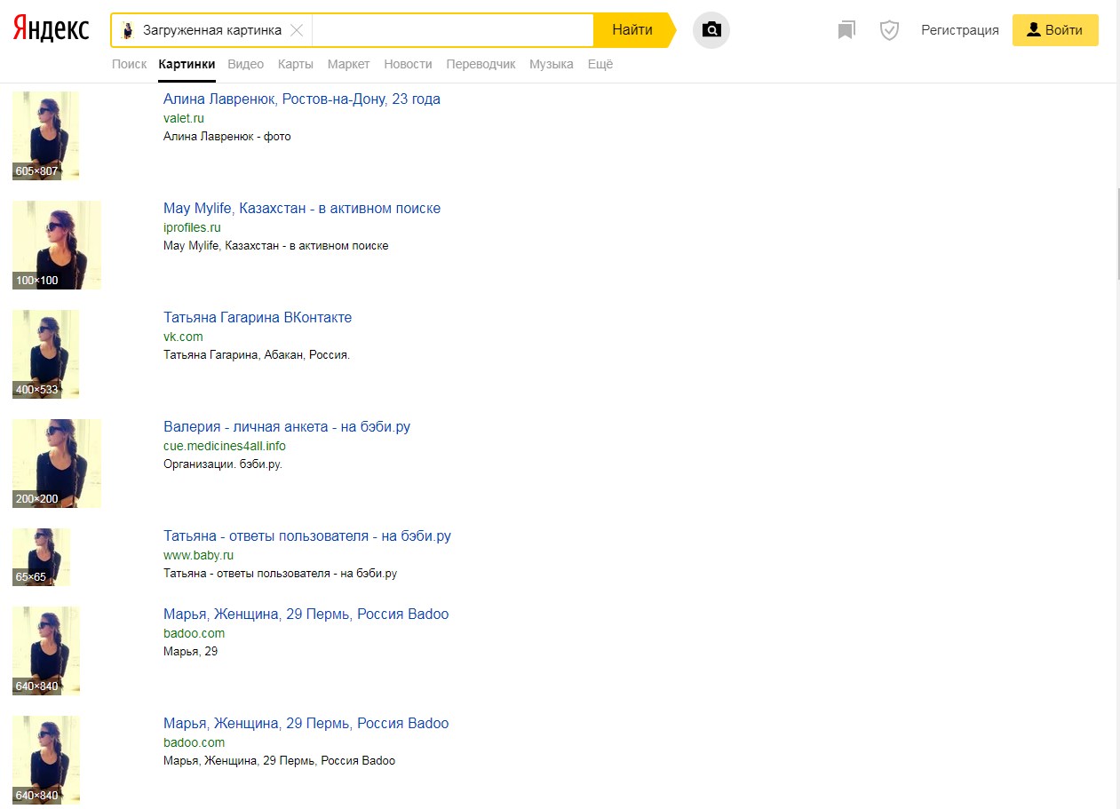Open the Yandex logo homepage
This screenshot has width=1120, height=809.
click(x=51, y=29)
